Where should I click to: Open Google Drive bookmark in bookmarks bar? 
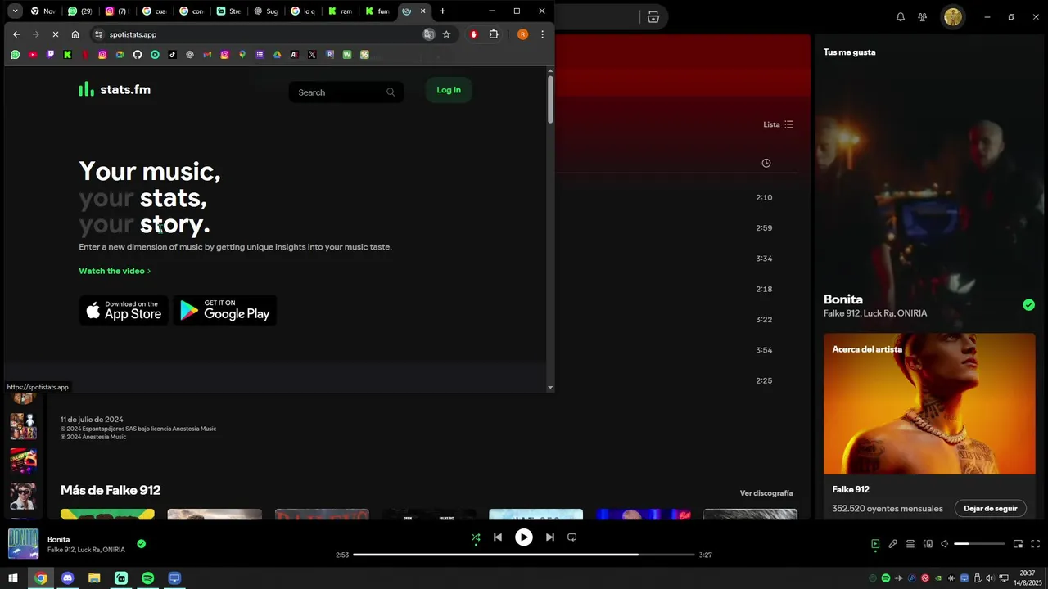point(278,55)
